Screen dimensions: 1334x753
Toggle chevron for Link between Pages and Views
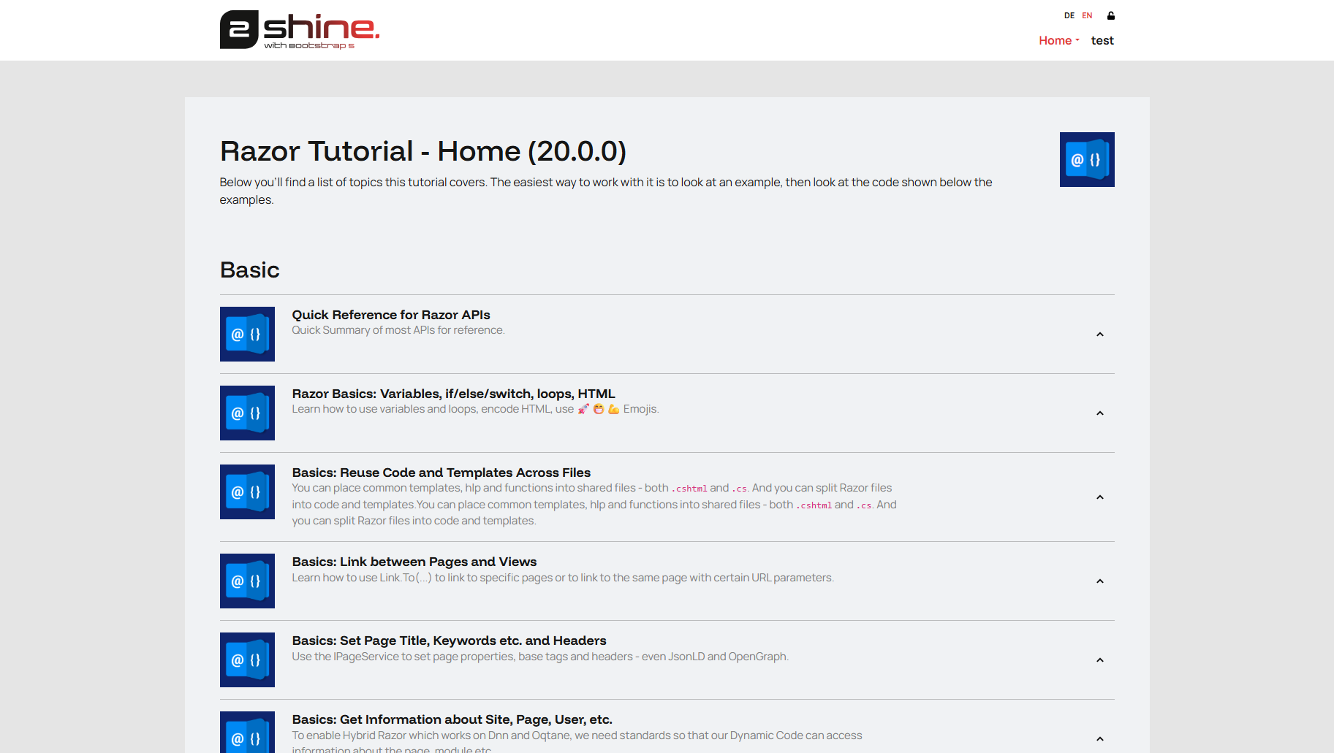[1099, 581]
